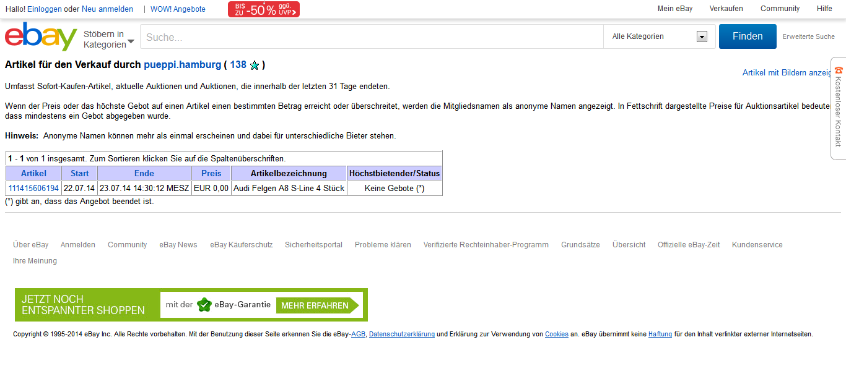Image resolution: width=846 pixels, height=392 pixels.
Task: Open Übersicht footer link
Action: tap(629, 245)
